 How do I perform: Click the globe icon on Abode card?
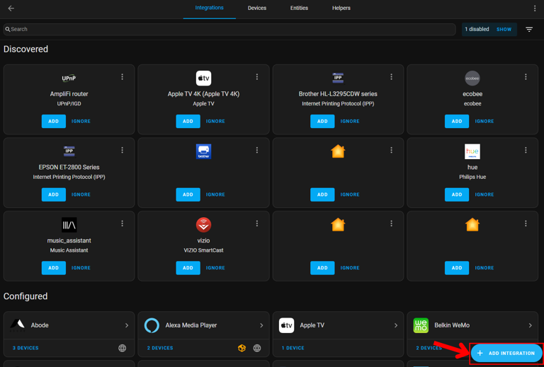[x=123, y=348]
